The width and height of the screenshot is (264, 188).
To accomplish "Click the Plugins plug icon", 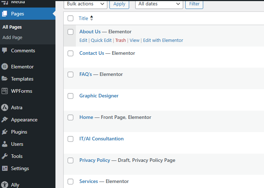I will (5, 132).
